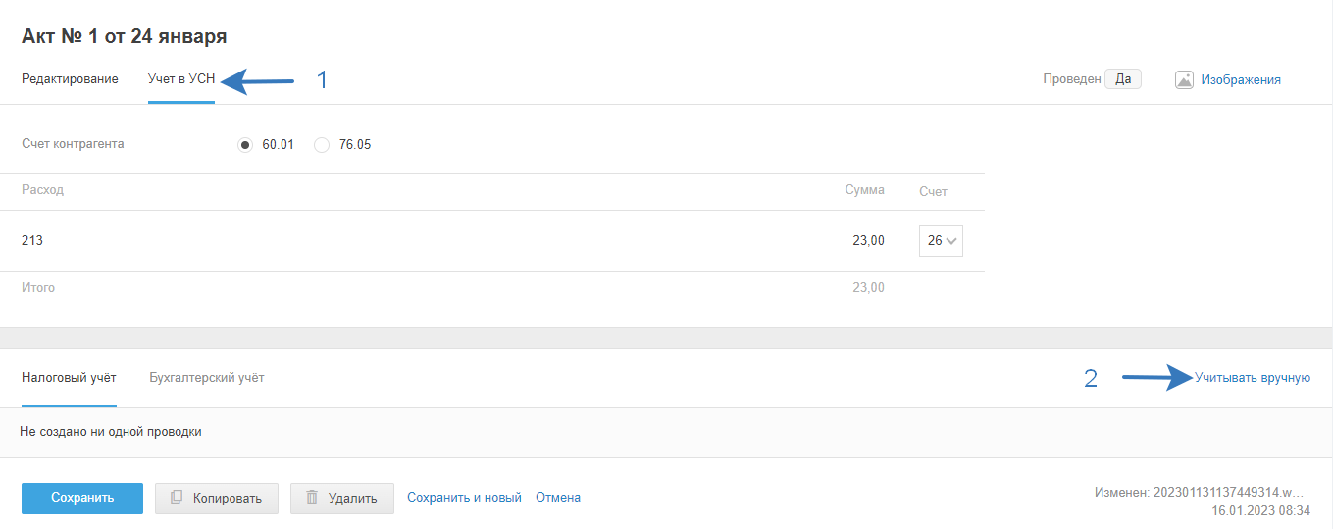Click the Расход column header
This screenshot has height=529, width=1333.
[x=42, y=190]
